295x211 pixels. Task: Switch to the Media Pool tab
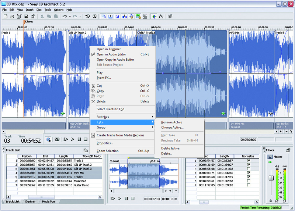(x=49, y=201)
